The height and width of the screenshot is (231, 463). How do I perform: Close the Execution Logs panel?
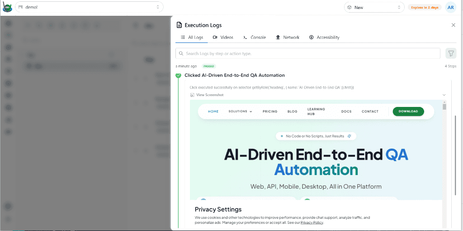(453, 25)
